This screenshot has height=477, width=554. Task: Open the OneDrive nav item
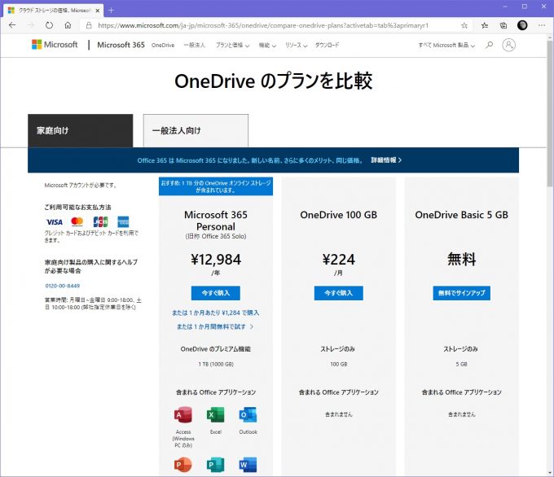pyautogui.click(x=163, y=46)
